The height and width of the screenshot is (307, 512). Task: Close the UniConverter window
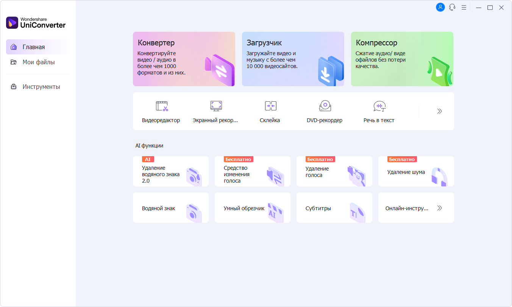pos(501,8)
